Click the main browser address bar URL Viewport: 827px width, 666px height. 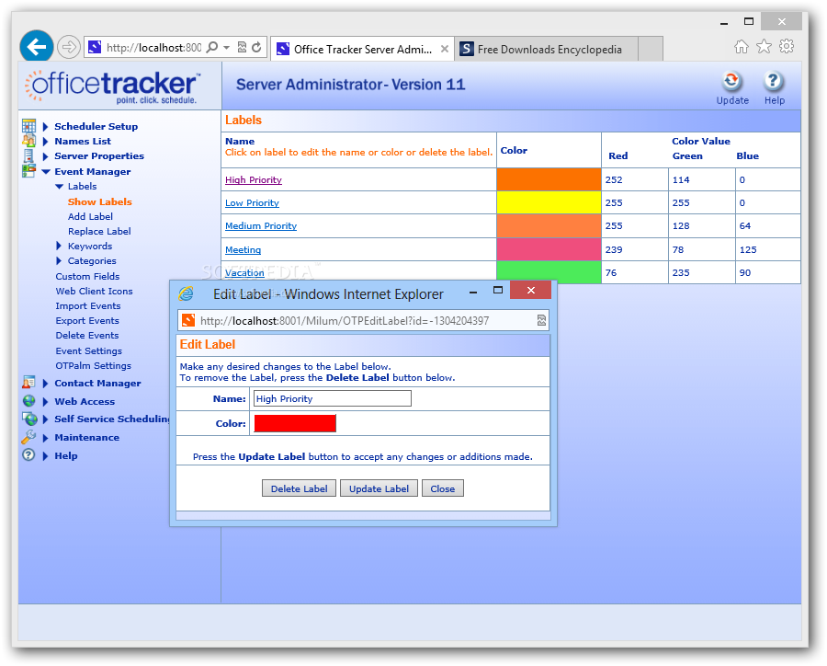pyautogui.click(x=153, y=48)
